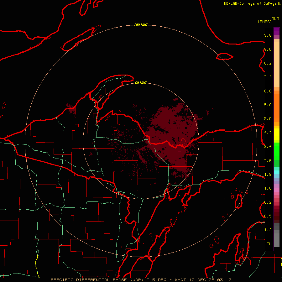Click the "12 DEC 25" date text

click(202, 280)
